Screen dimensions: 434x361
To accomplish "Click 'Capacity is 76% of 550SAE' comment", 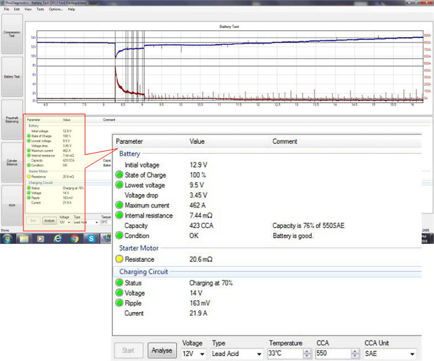I will pos(308,225).
